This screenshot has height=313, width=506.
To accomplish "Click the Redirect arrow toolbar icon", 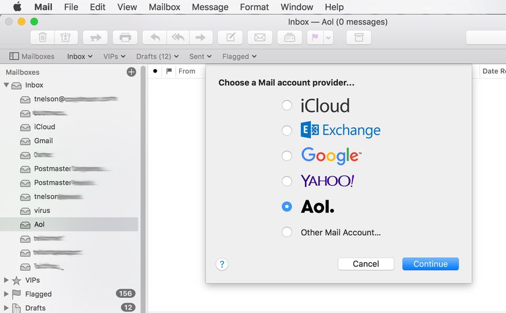I will pyautogui.click(x=95, y=38).
